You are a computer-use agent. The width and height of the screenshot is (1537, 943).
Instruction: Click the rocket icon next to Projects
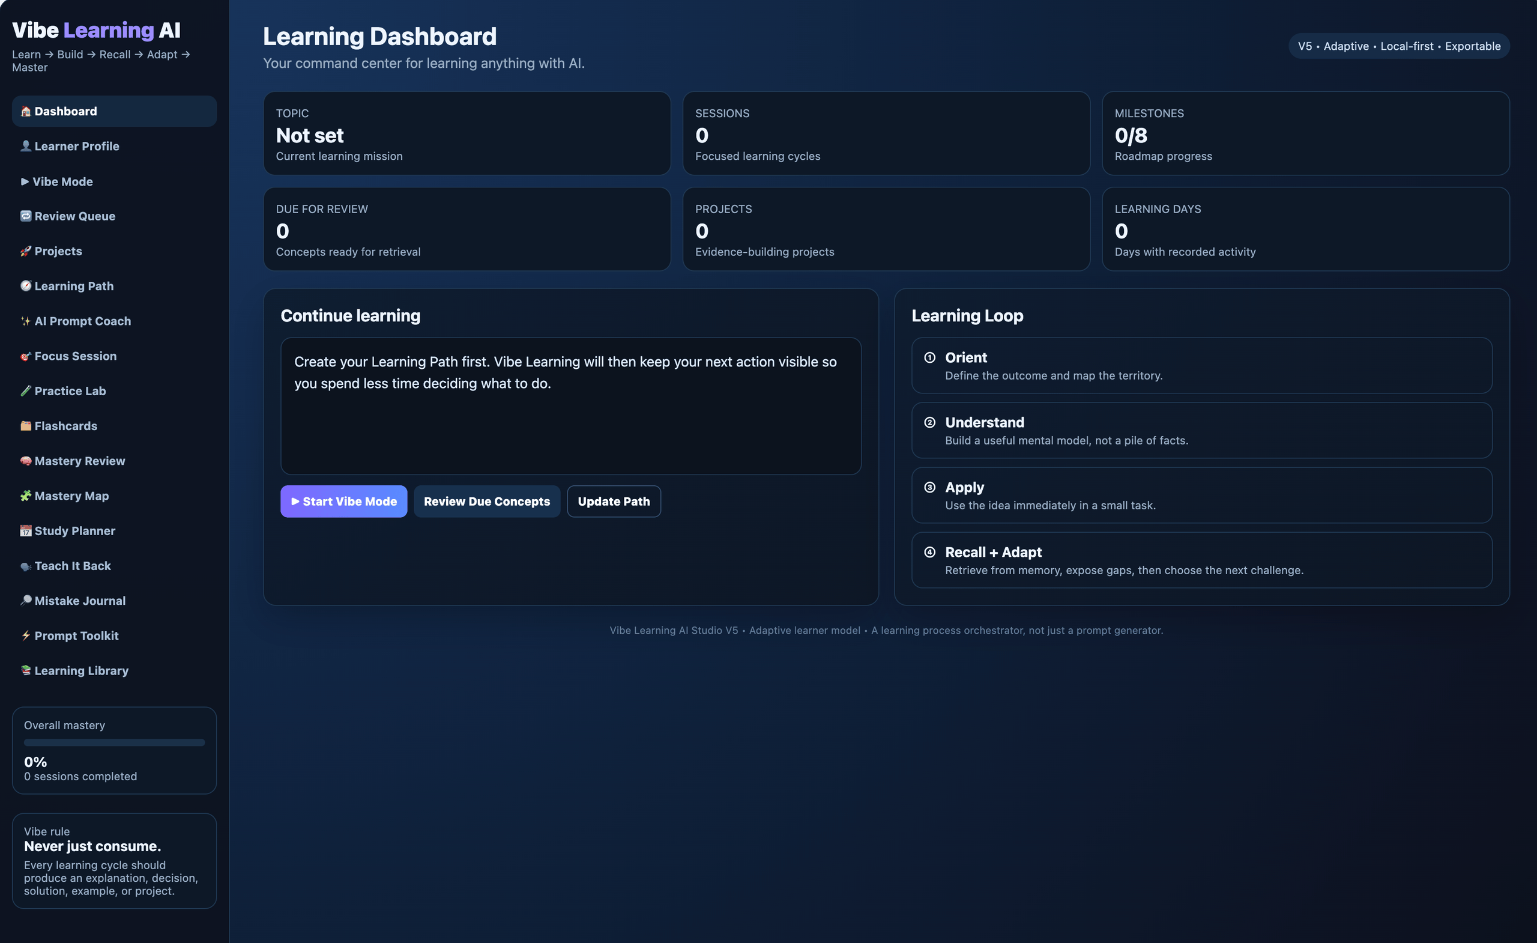26,251
